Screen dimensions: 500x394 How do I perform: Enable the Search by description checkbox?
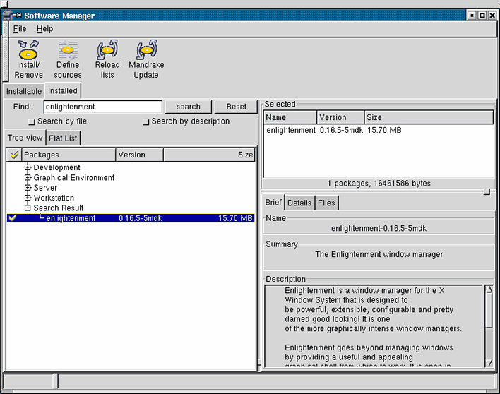tap(145, 121)
